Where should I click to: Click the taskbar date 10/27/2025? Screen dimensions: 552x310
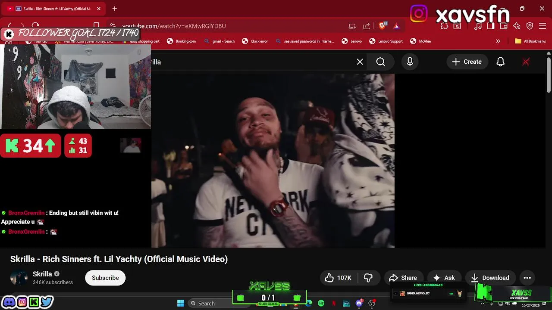(x=530, y=305)
